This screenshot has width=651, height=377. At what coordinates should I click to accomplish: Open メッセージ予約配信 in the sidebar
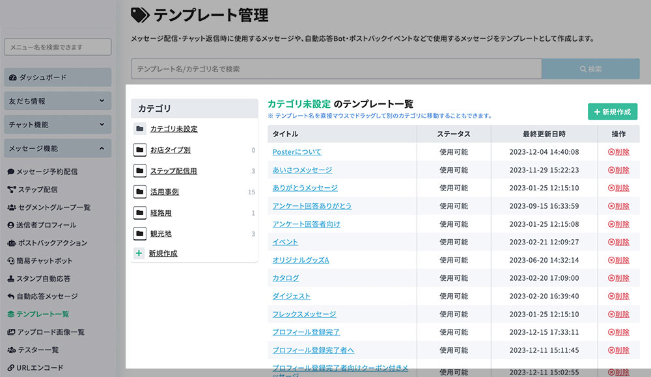43,172
